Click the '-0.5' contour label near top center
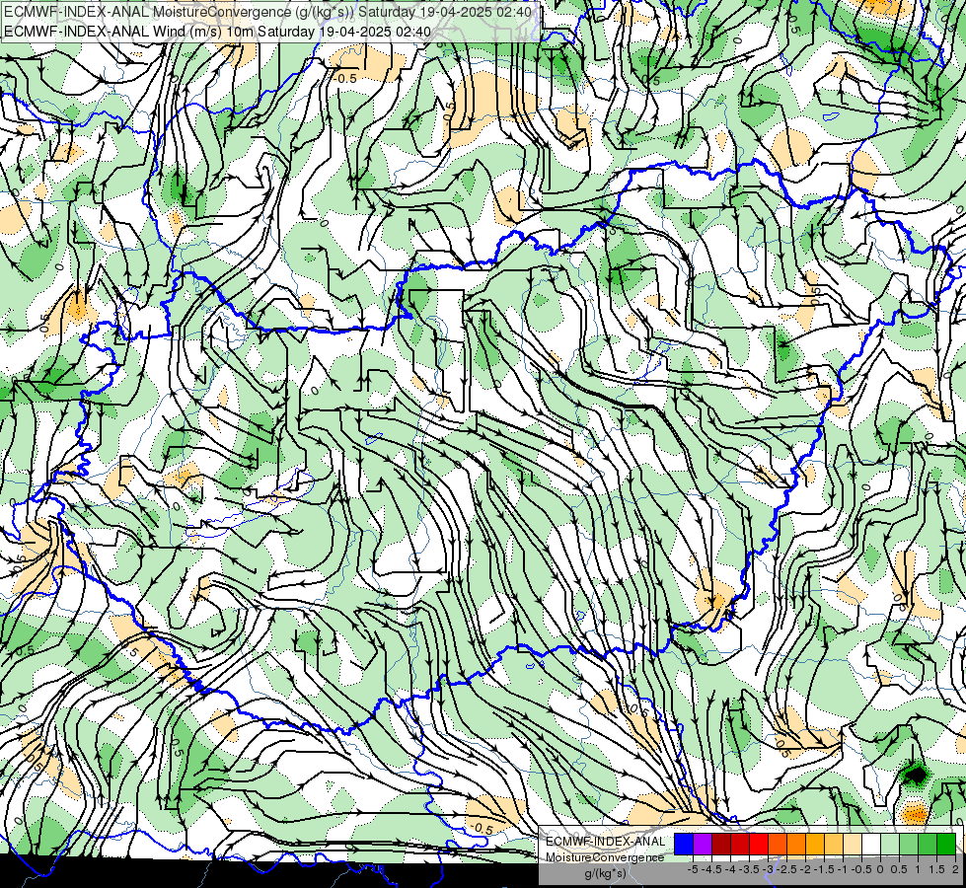This screenshot has height=888, width=966. 344,78
